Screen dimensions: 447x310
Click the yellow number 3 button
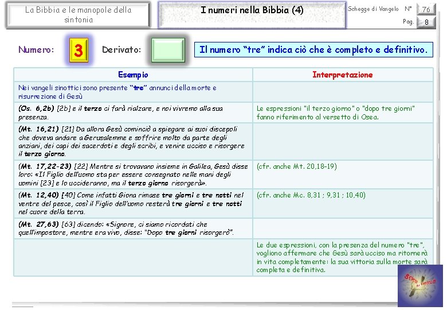79,50
